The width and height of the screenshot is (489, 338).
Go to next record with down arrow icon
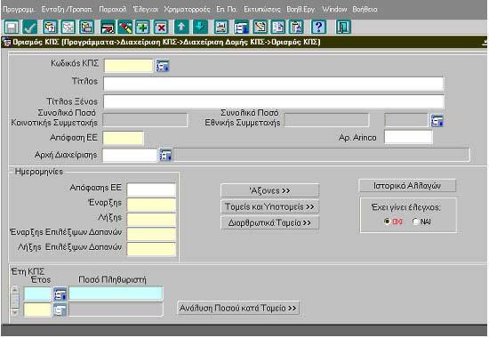tap(200, 28)
